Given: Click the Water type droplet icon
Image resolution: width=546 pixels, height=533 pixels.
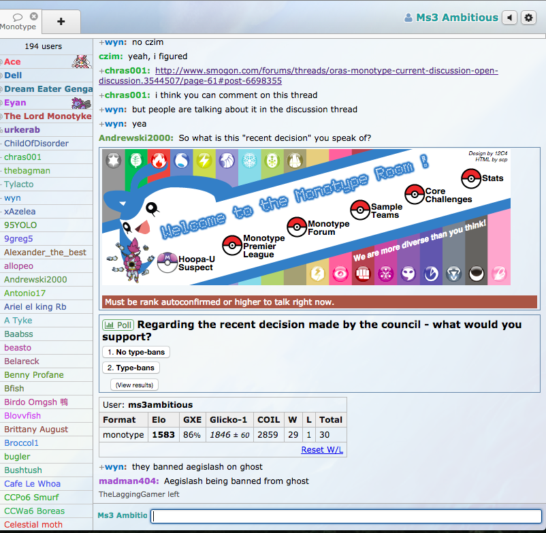Looking at the screenshot, I should click(x=181, y=161).
